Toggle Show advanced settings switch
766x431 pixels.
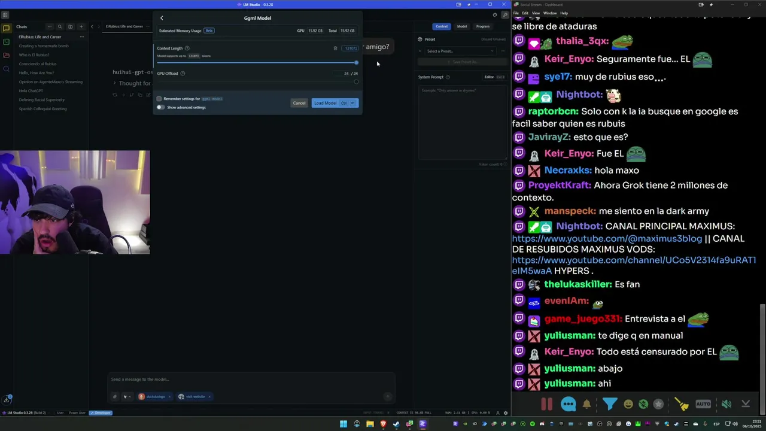pyautogui.click(x=160, y=107)
